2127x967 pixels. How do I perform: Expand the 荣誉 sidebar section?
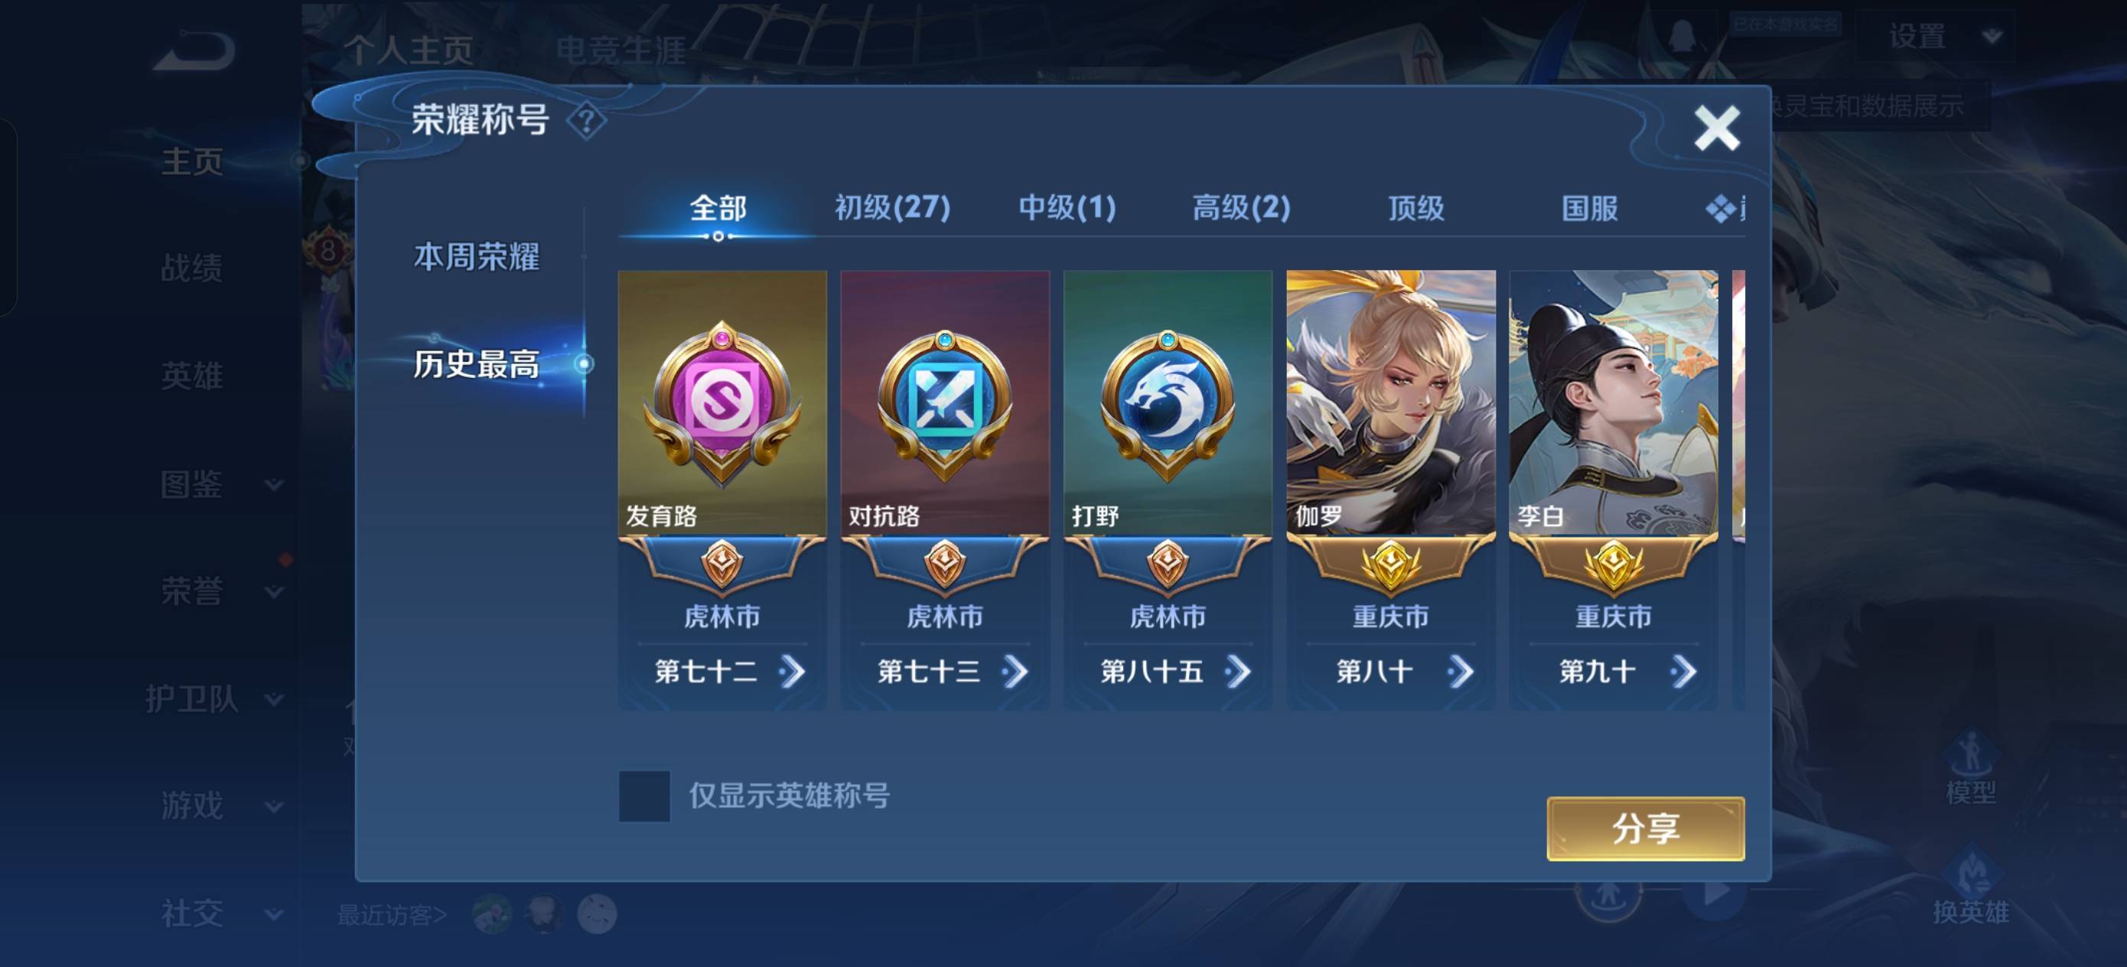point(274,592)
